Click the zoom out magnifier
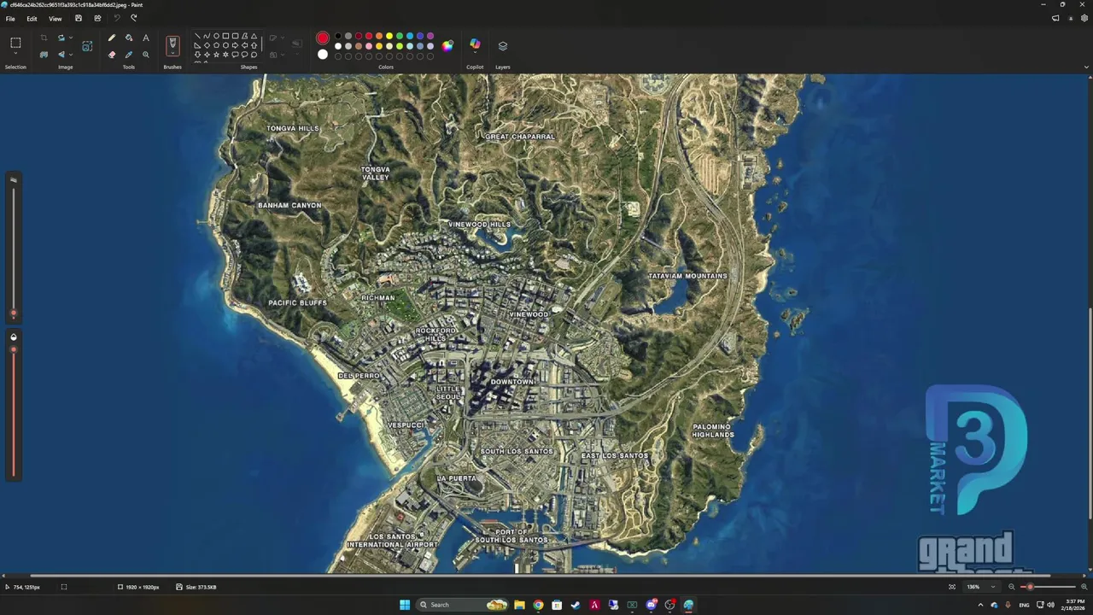Image resolution: width=1093 pixels, height=615 pixels. pyautogui.click(x=1012, y=587)
